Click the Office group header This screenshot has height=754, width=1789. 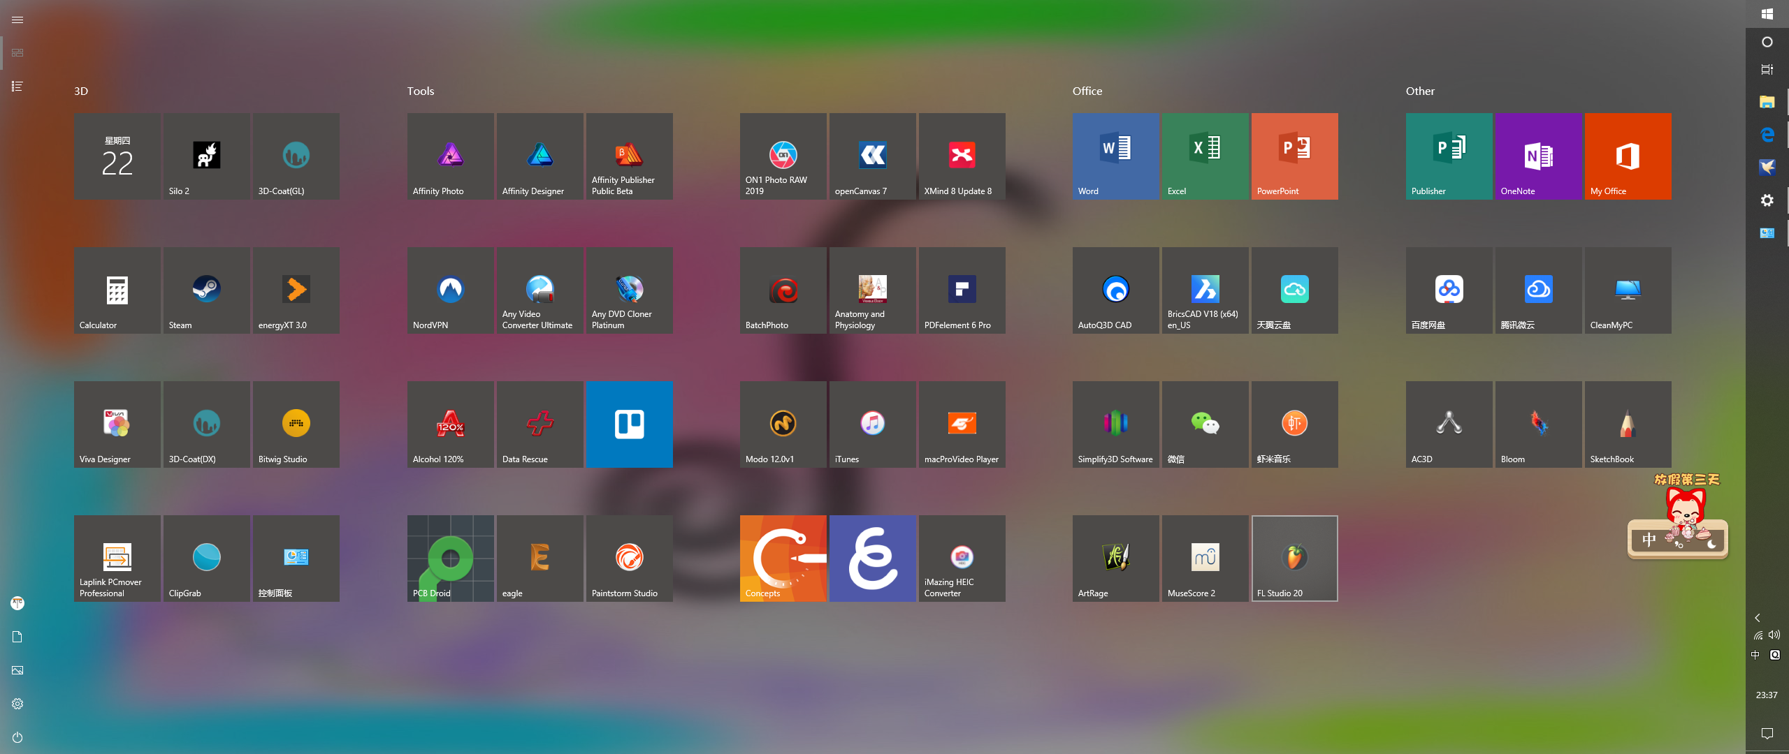1087,91
